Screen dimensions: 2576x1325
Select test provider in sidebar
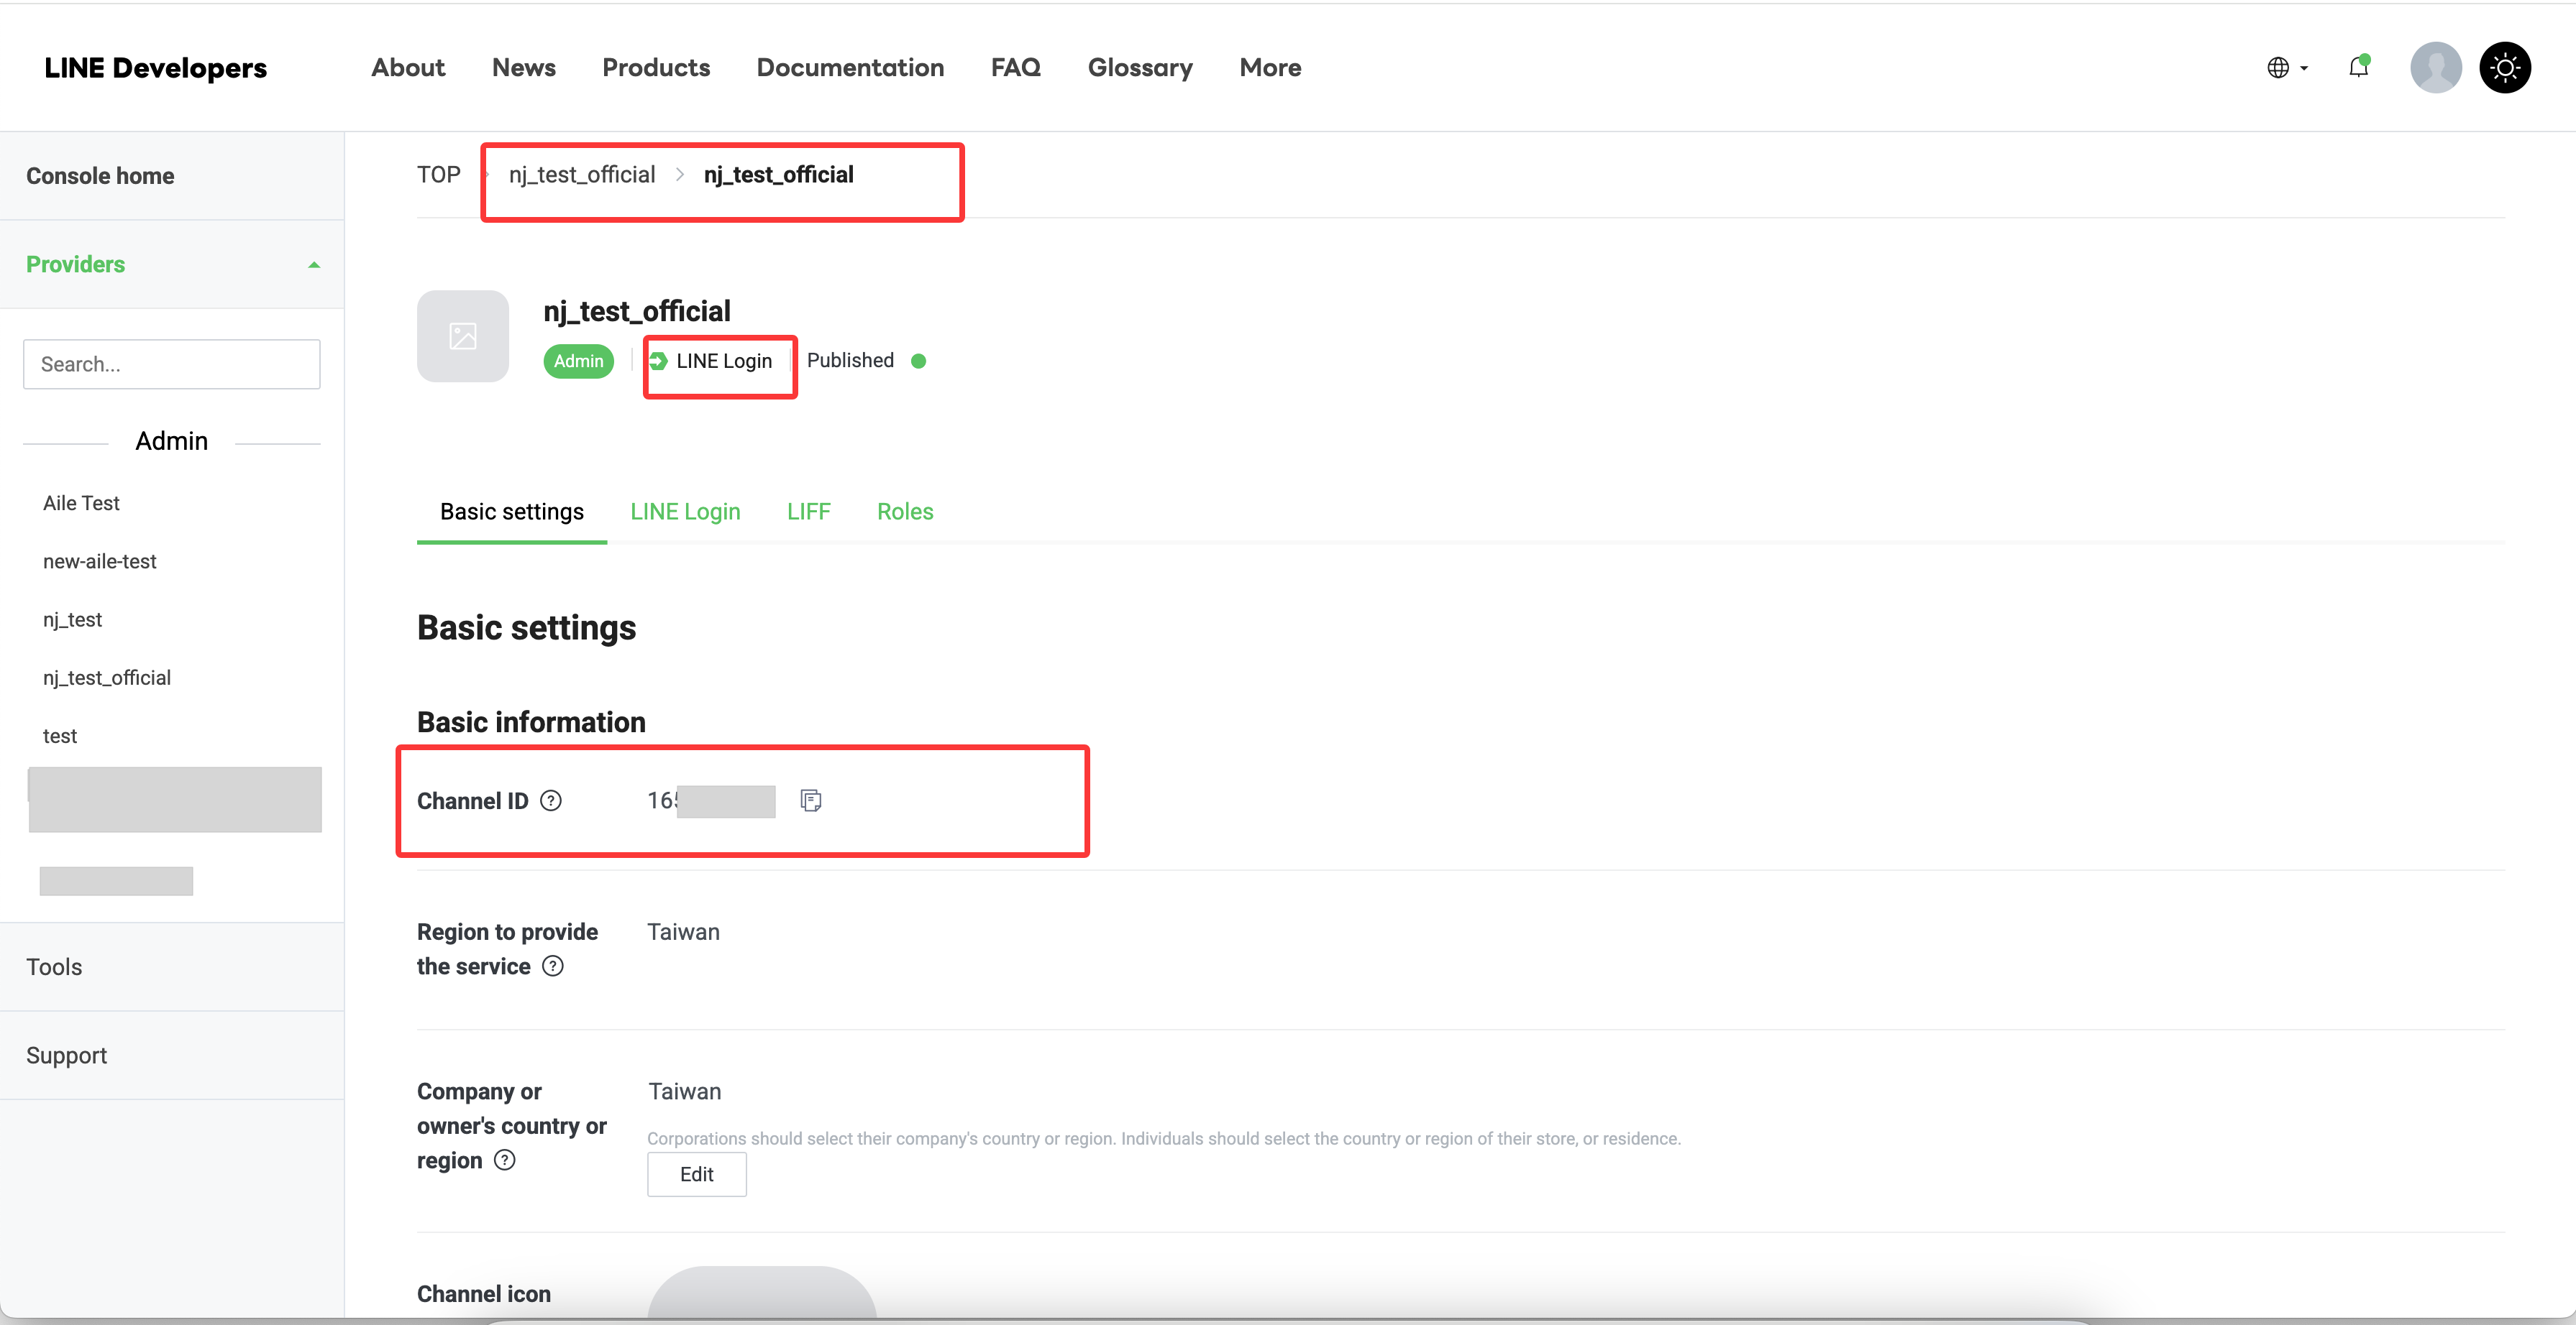[x=60, y=737]
